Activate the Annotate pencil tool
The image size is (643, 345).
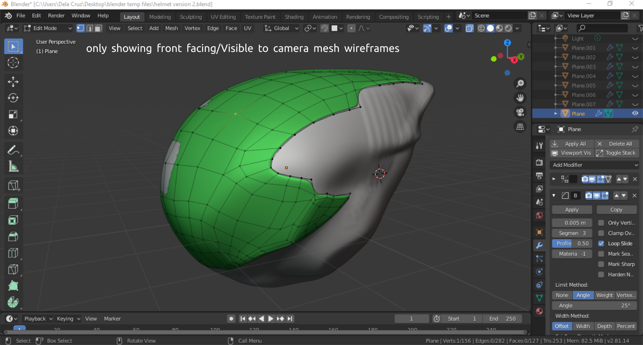point(13,150)
